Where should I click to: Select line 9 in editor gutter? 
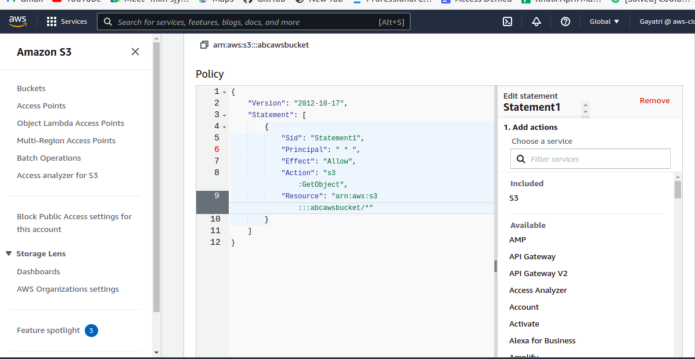click(x=213, y=202)
